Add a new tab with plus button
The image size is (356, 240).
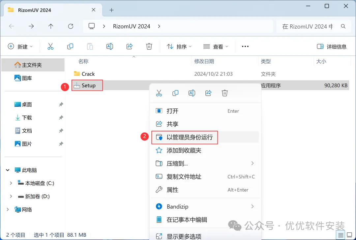click(111, 10)
